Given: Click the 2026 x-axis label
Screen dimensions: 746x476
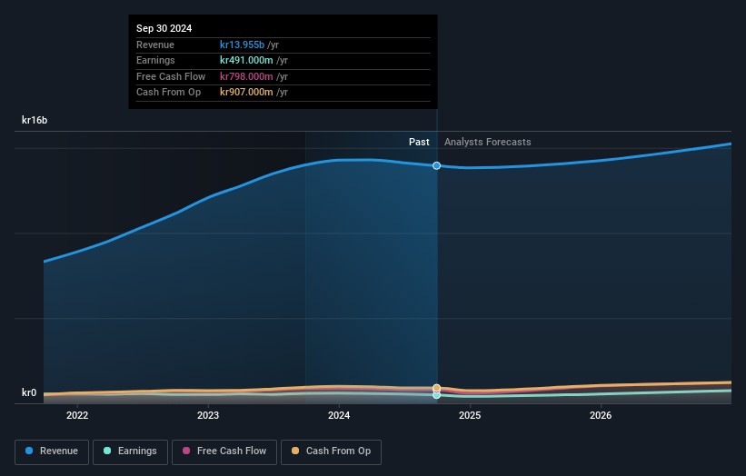Looking at the screenshot, I should click(601, 415).
